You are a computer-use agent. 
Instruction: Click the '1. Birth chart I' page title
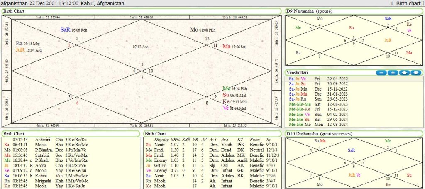(407, 3)
